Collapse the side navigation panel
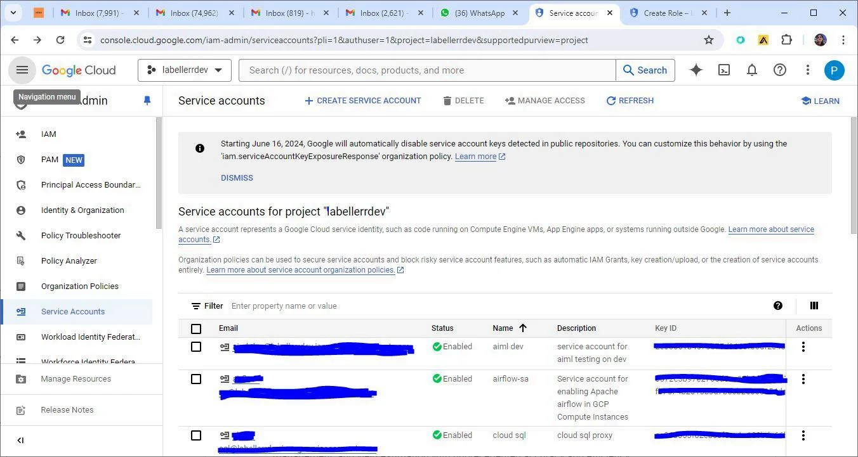The height and width of the screenshot is (457, 858). tap(20, 441)
